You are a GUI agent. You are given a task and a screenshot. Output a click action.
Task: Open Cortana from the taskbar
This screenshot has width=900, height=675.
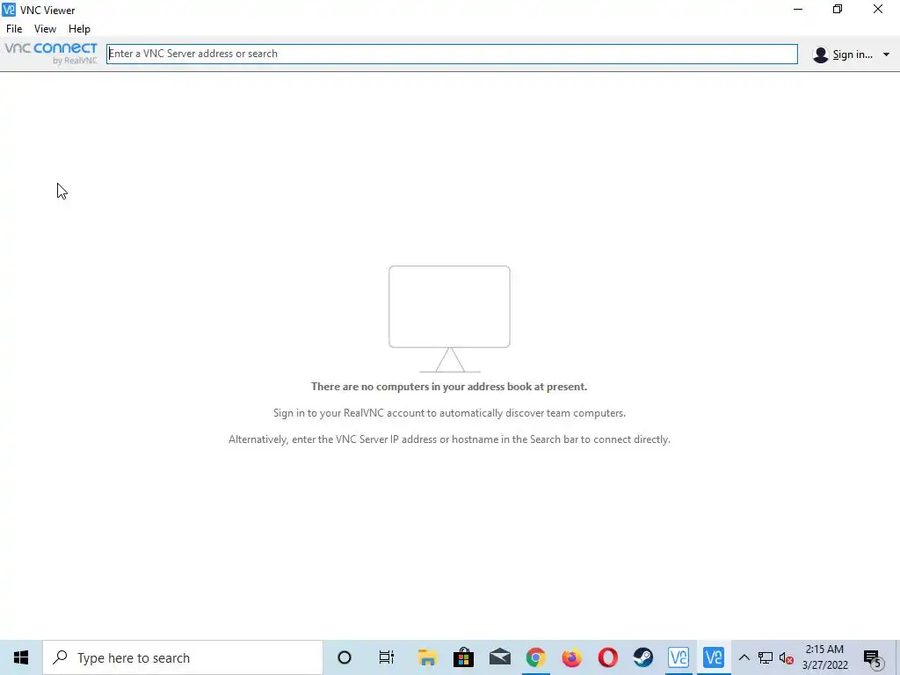pos(345,657)
